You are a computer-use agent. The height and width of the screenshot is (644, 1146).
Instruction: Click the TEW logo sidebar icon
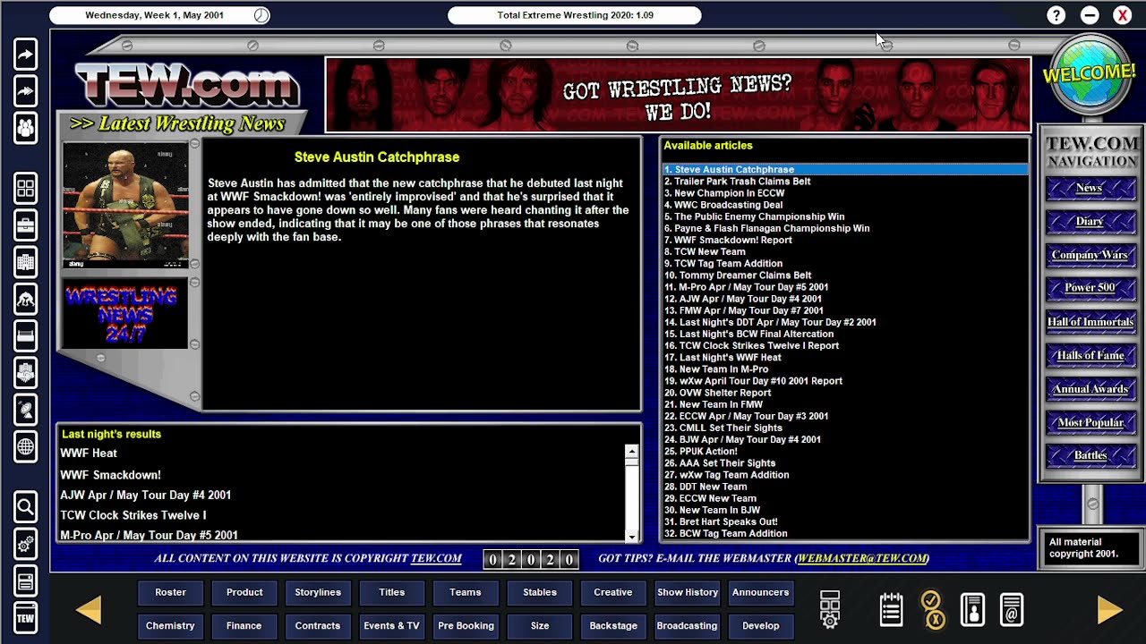click(25, 618)
